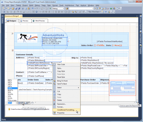
Task: Click the bicycle logo picture box
Action: click(27, 38)
